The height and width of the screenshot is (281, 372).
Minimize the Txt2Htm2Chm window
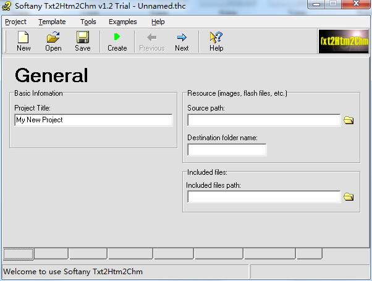coord(316,4)
